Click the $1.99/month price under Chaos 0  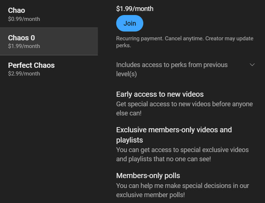(x=24, y=46)
